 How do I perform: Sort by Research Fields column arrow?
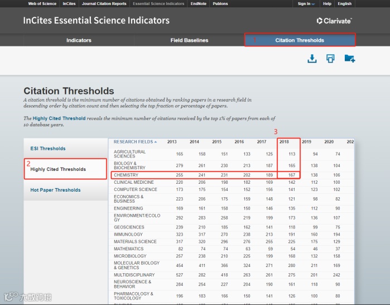click(156, 142)
